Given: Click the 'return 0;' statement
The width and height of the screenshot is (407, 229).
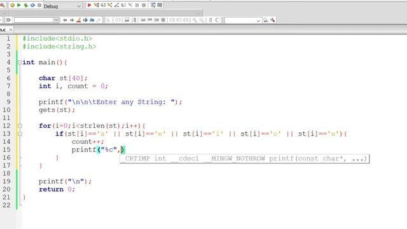Looking at the screenshot, I should click(57, 190).
